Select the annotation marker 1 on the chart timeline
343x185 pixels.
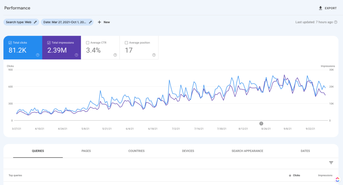pos(261,124)
